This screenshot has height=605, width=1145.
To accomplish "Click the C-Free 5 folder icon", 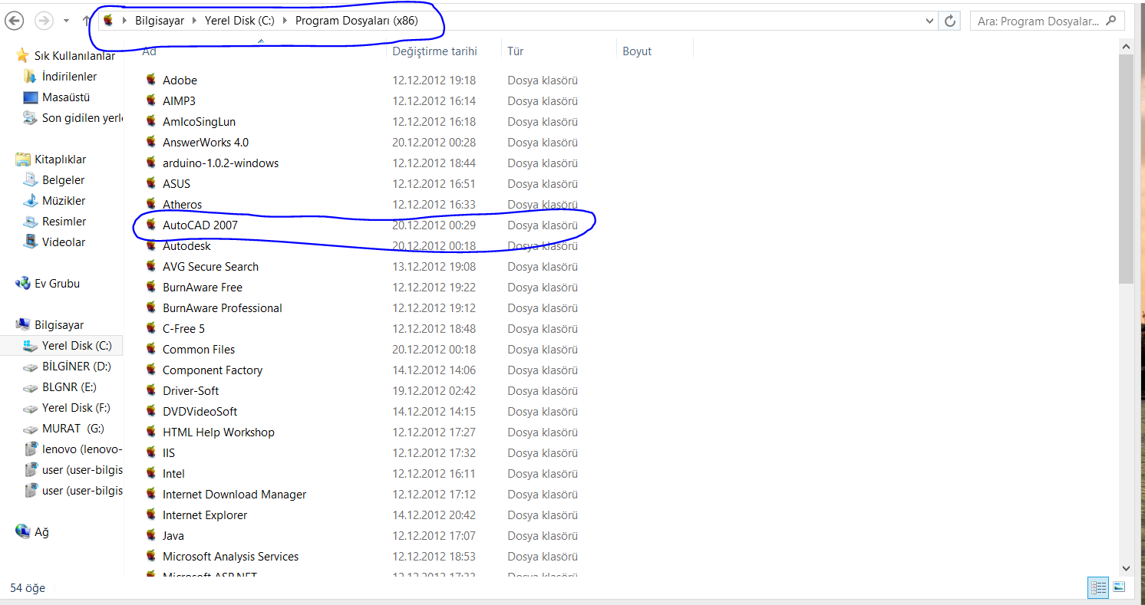I will pos(151,328).
